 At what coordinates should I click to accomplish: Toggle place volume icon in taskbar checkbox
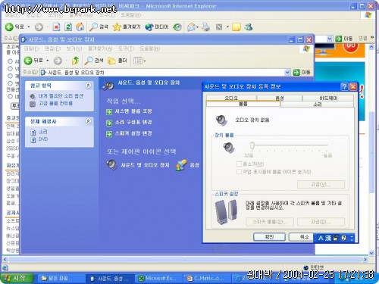239,172
